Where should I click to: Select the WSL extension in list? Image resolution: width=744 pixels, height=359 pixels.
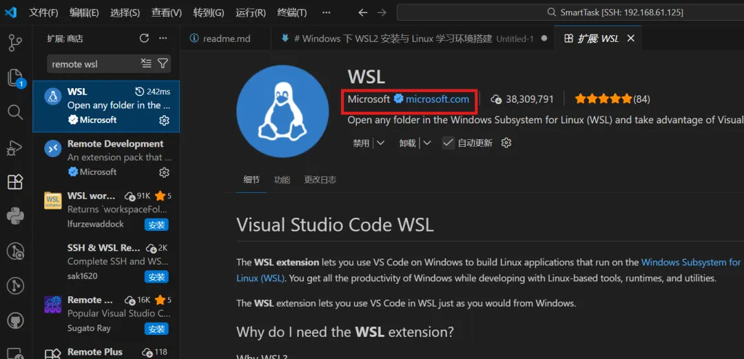coord(106,106)
